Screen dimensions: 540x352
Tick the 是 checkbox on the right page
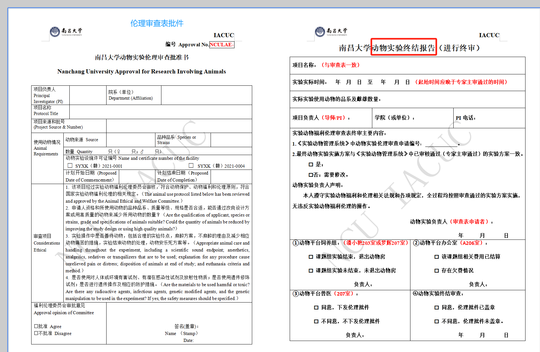[311, 164]
